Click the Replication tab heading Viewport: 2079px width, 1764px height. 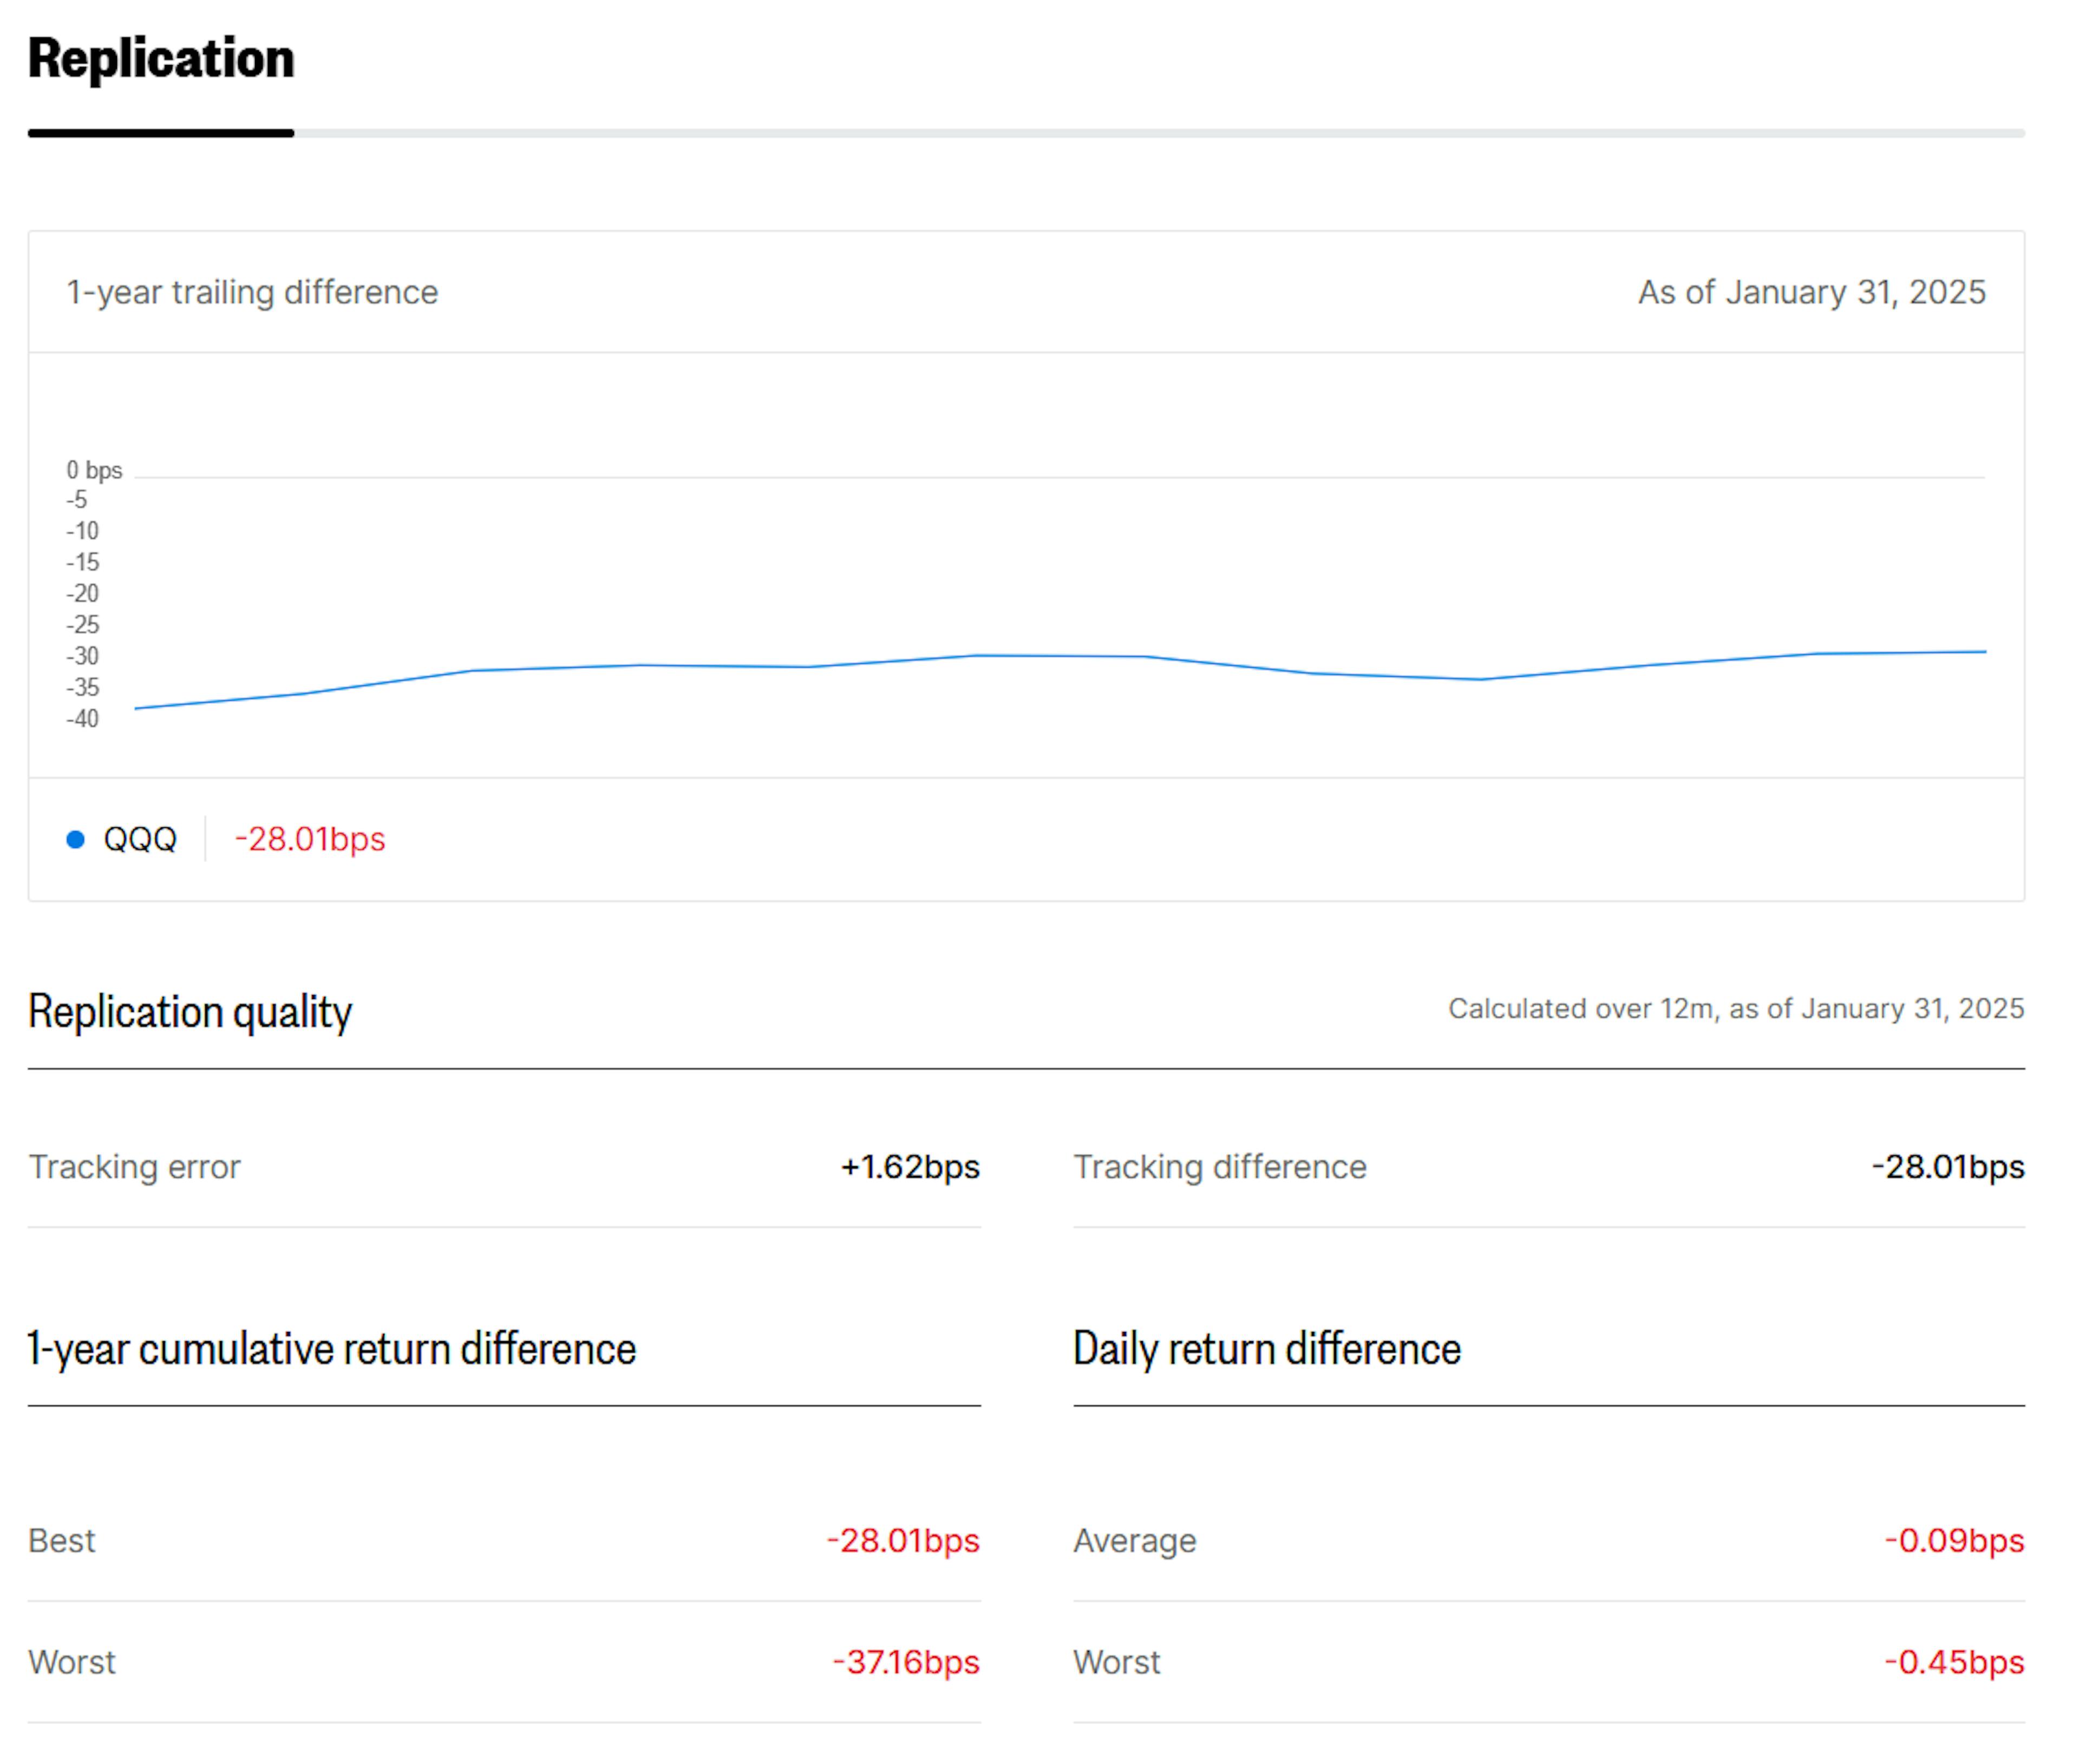click(x=160, y=58)
